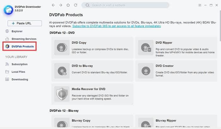Open the home page icon
The image size is (221, 129).
pyautogui.click(x=68, y=5)
